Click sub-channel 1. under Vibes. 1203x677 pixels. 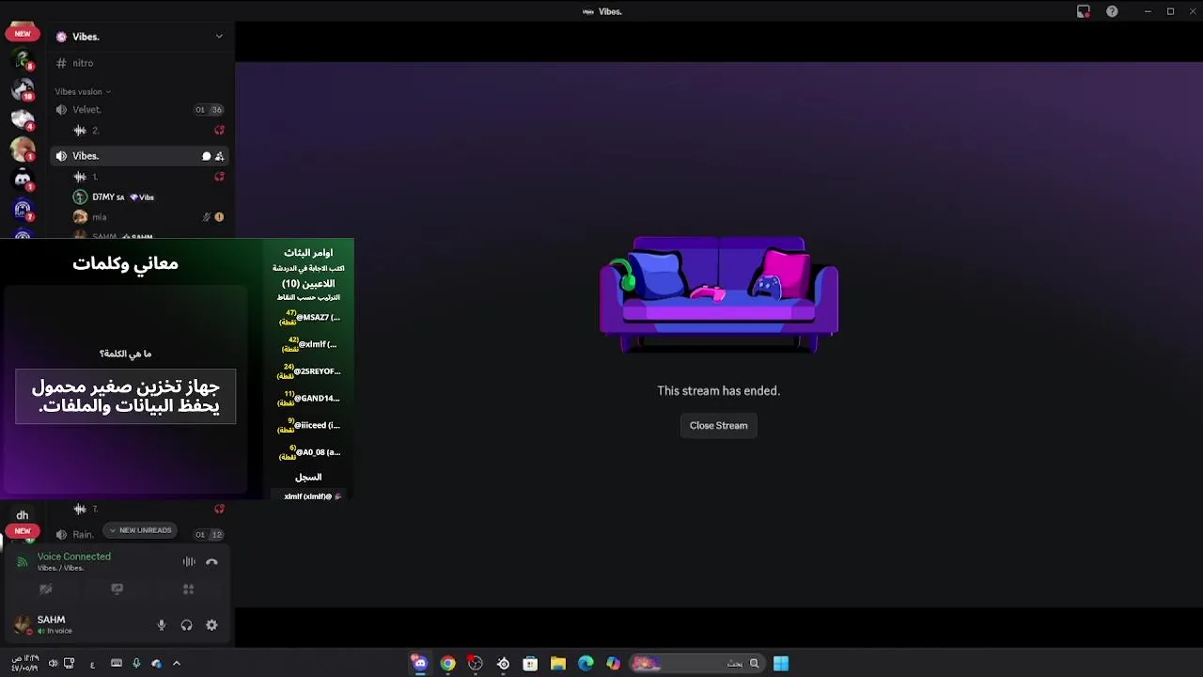click(x=140, y=177)
